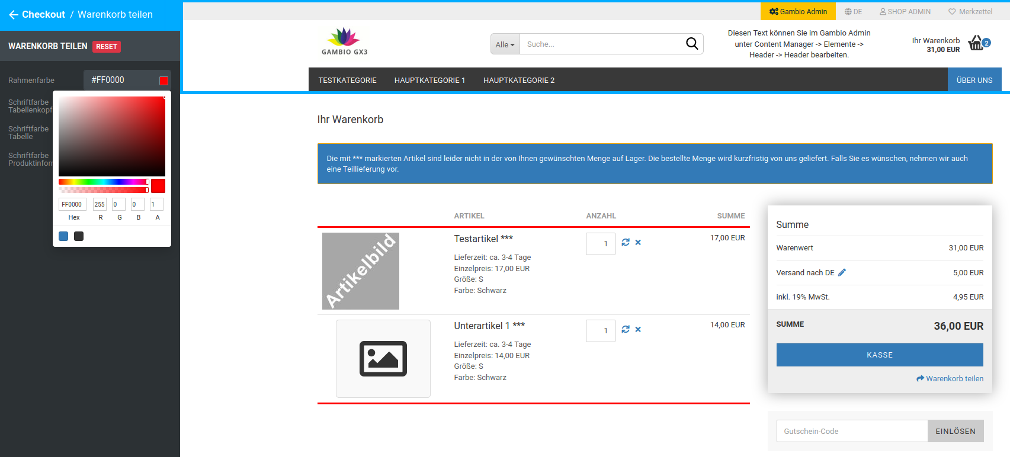Go to Hauptkategorie 2
The image size is (1010, 457).
click(x=518, y=80)
